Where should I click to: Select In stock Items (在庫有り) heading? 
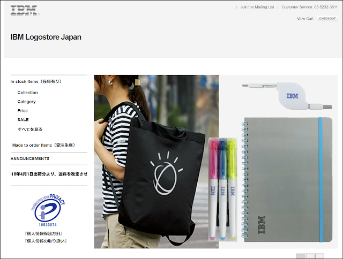(x=36, y=81)
